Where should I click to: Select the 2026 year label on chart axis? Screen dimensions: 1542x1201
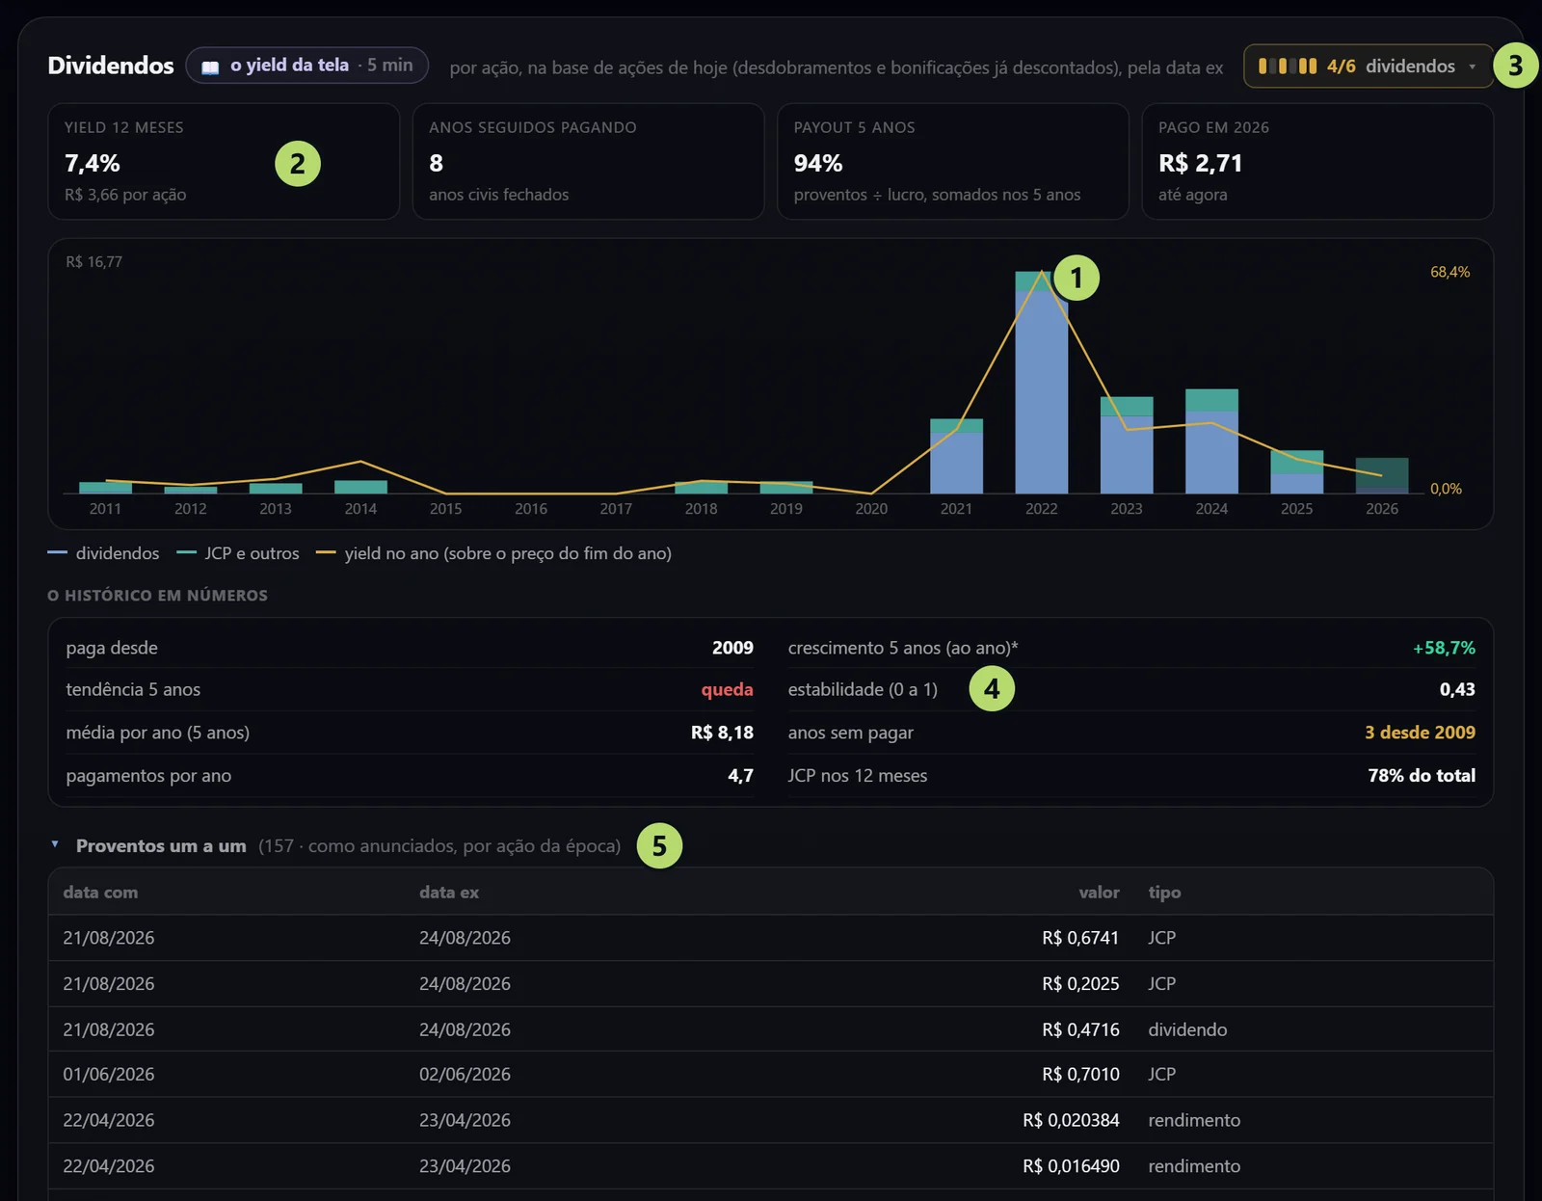click(x=1381, y=509)
